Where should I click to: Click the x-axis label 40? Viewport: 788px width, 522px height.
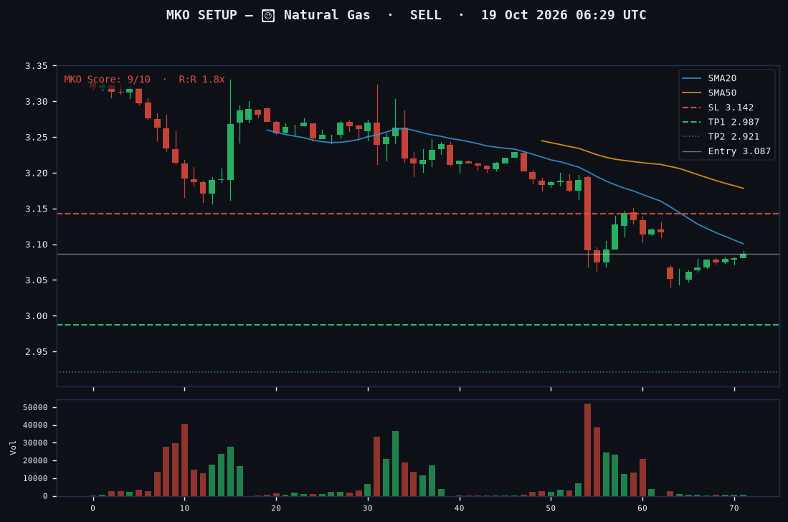coord(460,508)
